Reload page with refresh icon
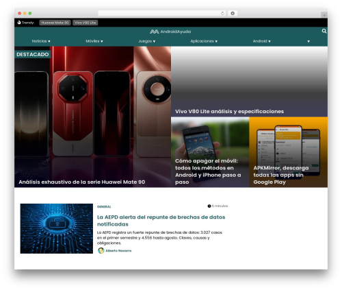The width and height of the screenshot is (342, 290). [222, 13]
